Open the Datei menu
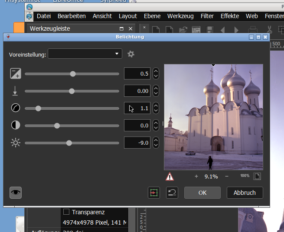This screenshot has width=284, height=232. pos(44,16)
